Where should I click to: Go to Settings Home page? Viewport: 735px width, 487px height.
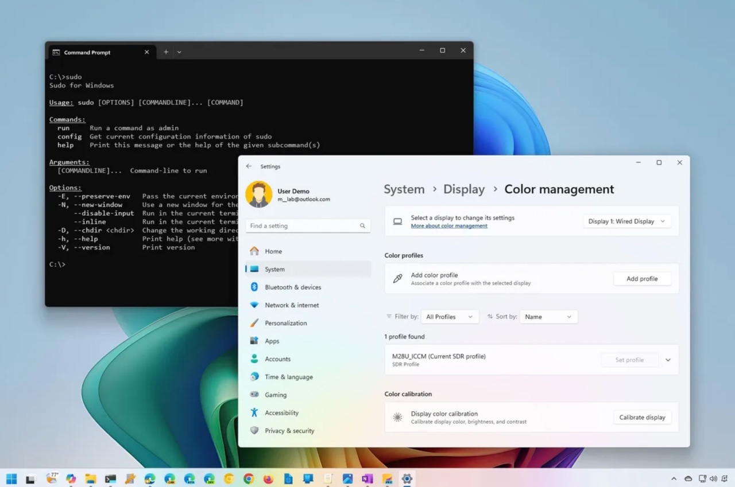[x=273, y=251]
